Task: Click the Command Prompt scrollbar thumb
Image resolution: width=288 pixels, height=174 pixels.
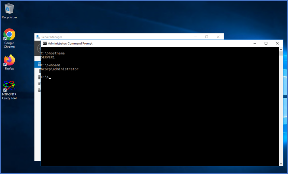Action: [281, 53]
